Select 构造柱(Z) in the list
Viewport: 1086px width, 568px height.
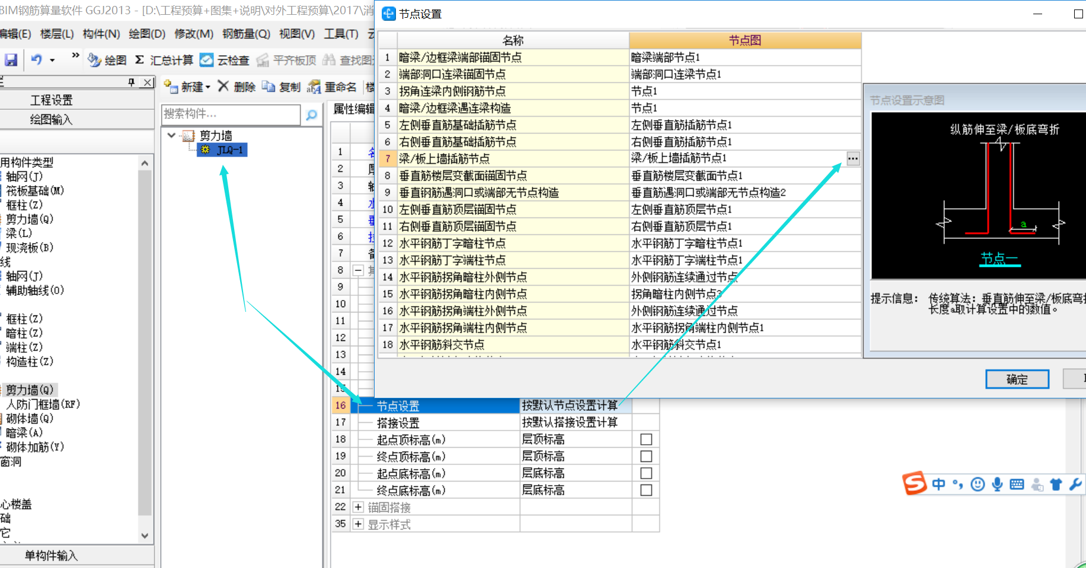click(x=30, y=362)
